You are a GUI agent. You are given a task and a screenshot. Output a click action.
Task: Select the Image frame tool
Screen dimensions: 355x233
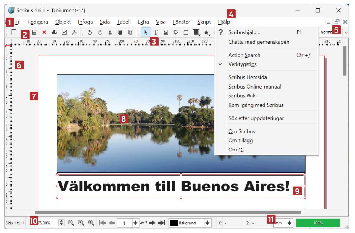(x=166, y=32)
